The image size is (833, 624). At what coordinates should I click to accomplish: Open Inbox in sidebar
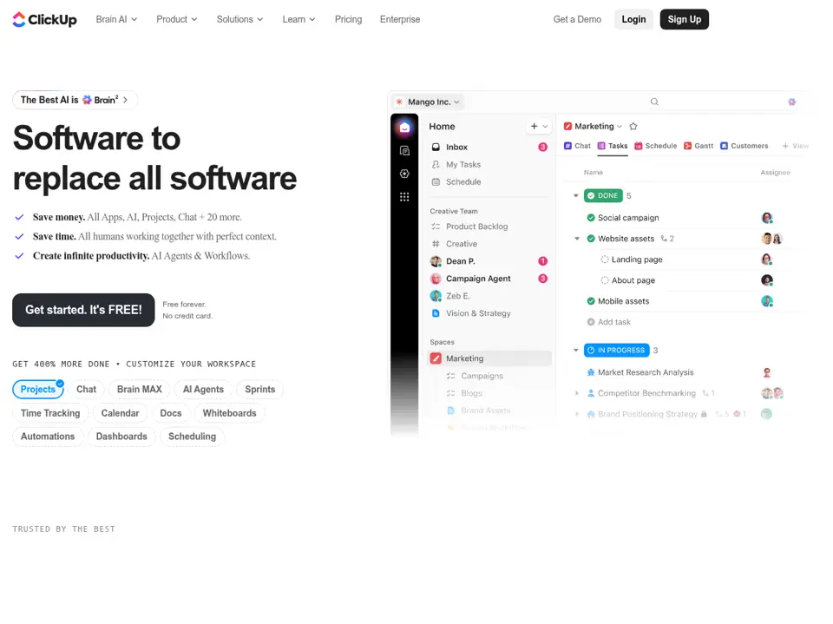coord(489,148)
